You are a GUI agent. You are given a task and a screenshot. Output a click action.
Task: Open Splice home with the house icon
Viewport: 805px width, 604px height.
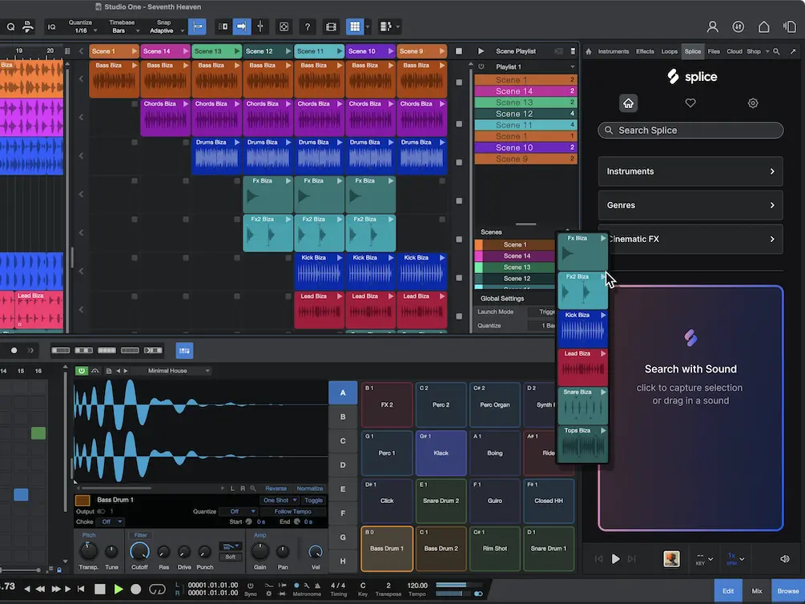tap(628, 103)
